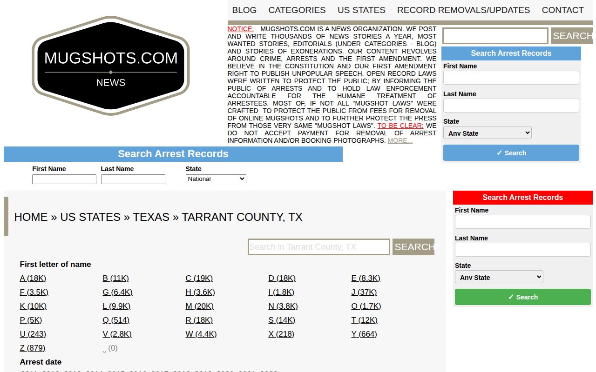Click First Name field in blue sidebar form
This screenshot has height=372, width=596.
511,78
